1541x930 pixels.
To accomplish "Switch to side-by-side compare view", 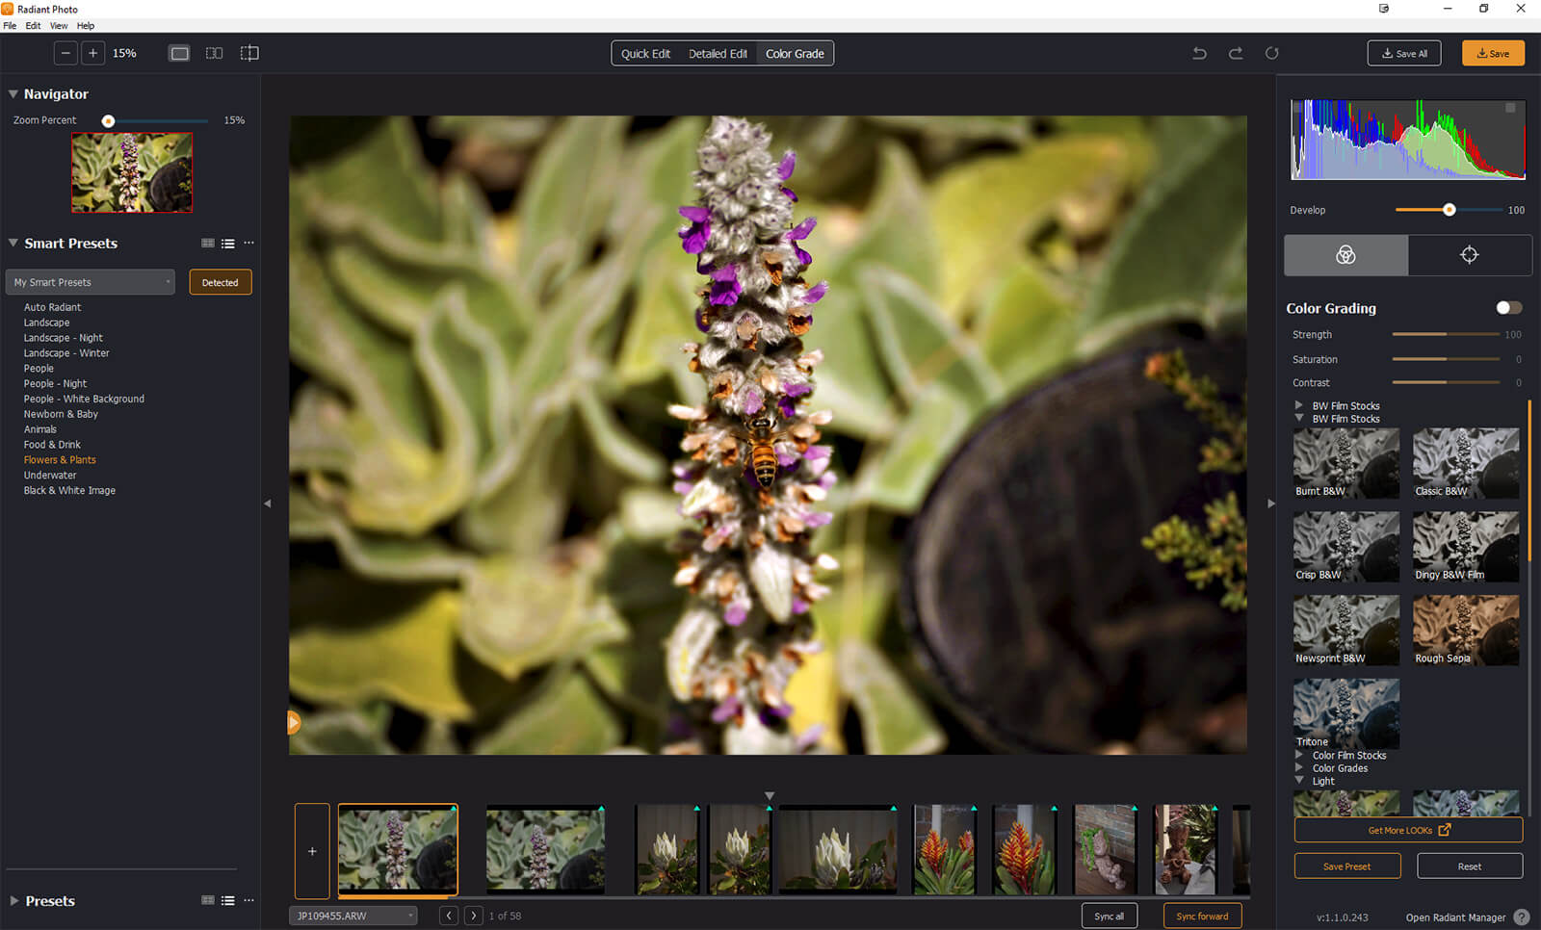I will point(214,53).
